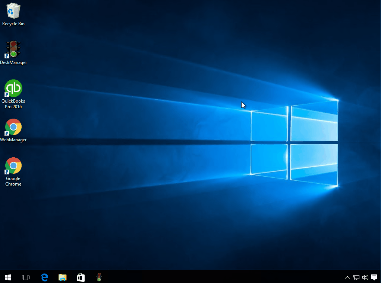Open the Windows Store taskbar icon

coord(81,277)
